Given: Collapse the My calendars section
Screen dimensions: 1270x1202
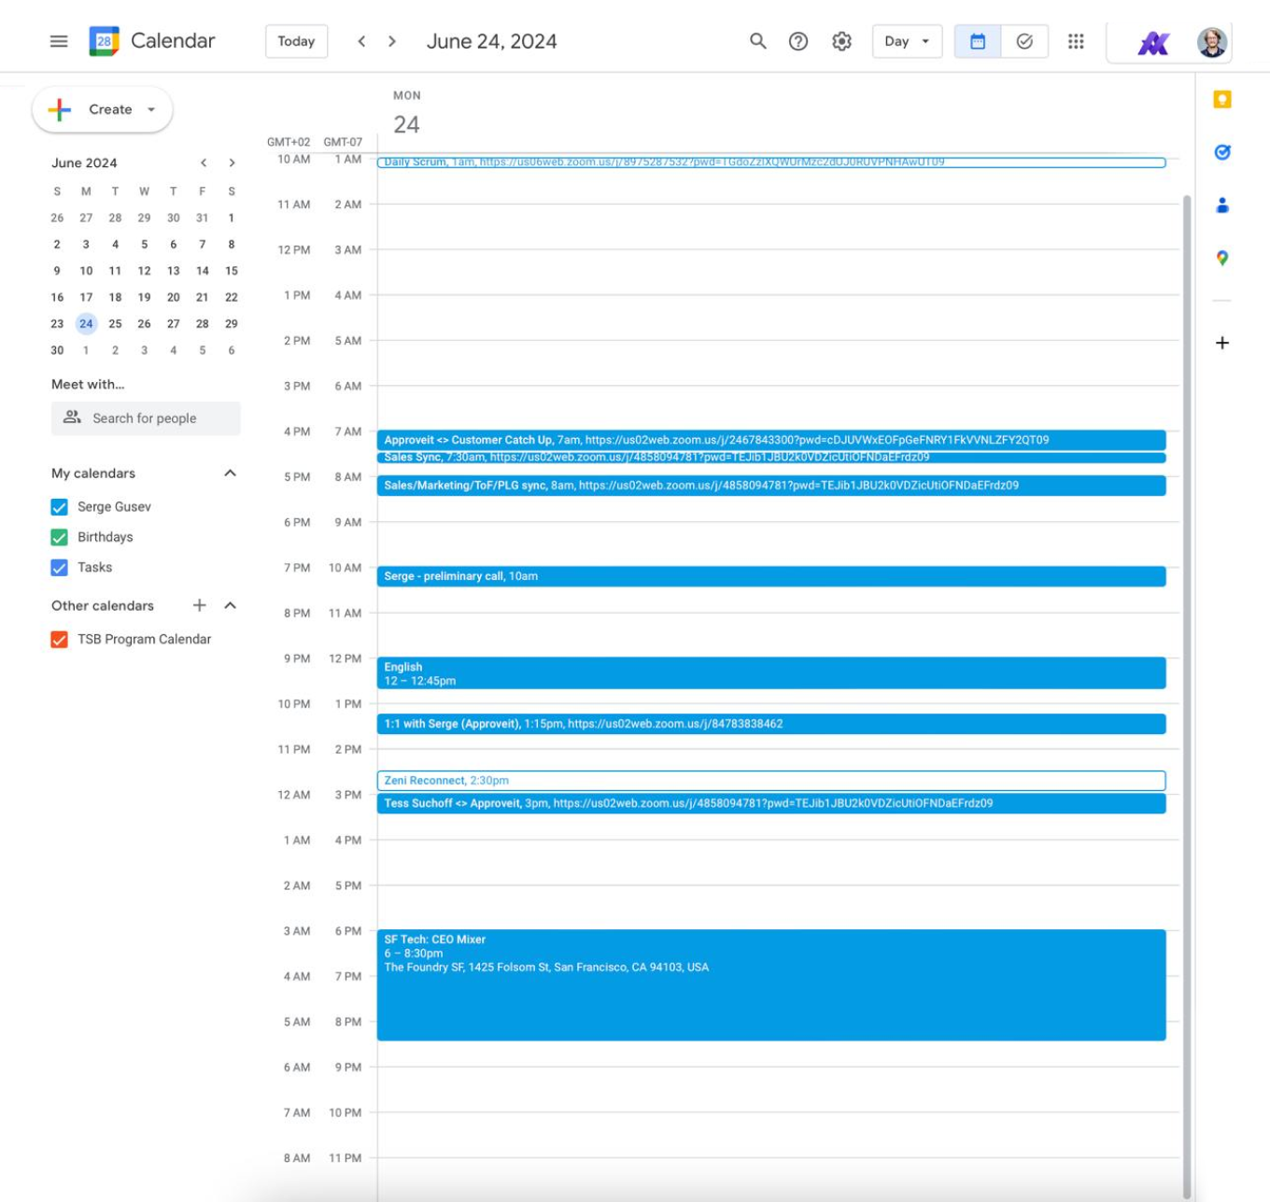Looking at the screenshot, I should [230, 474].
